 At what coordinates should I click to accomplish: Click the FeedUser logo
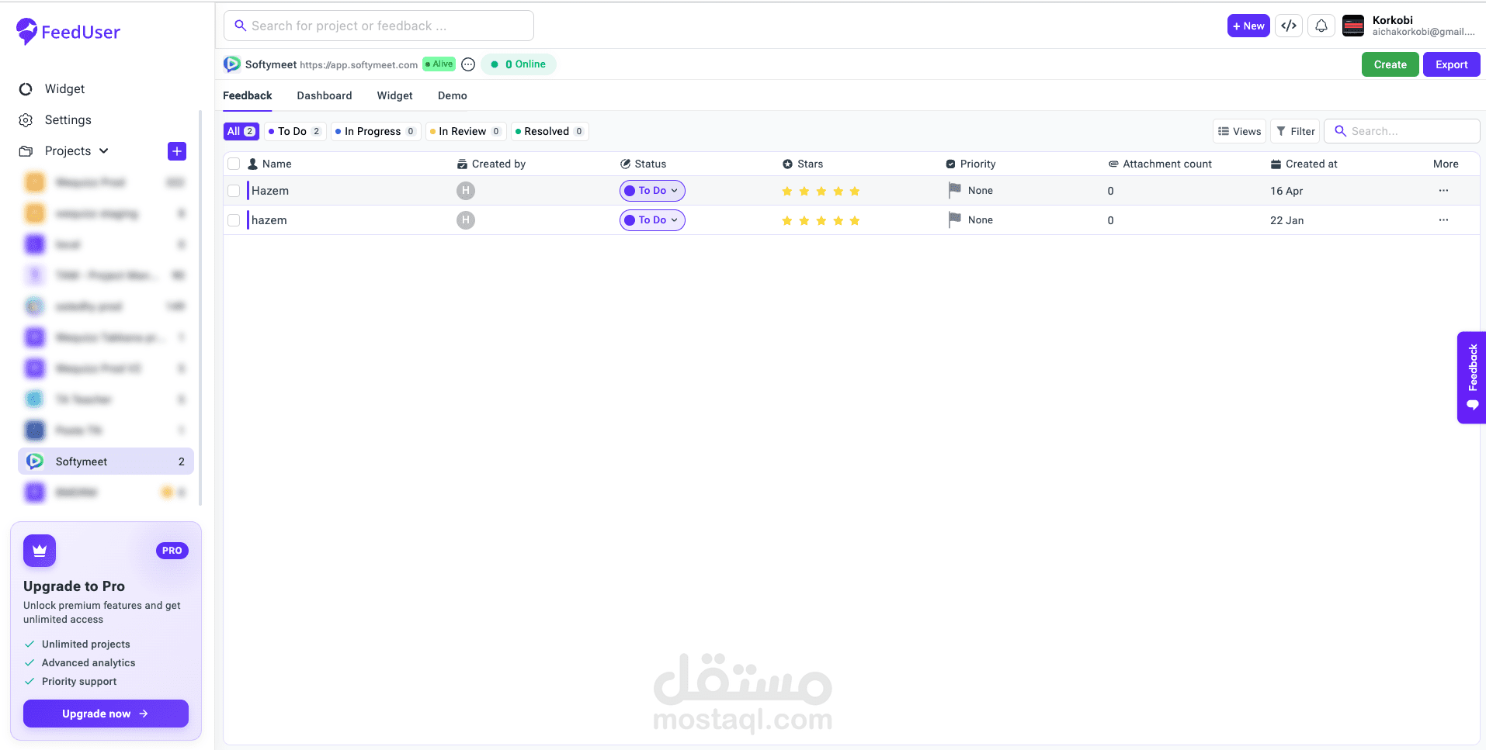pyautogui.click(x=68, y=32)
